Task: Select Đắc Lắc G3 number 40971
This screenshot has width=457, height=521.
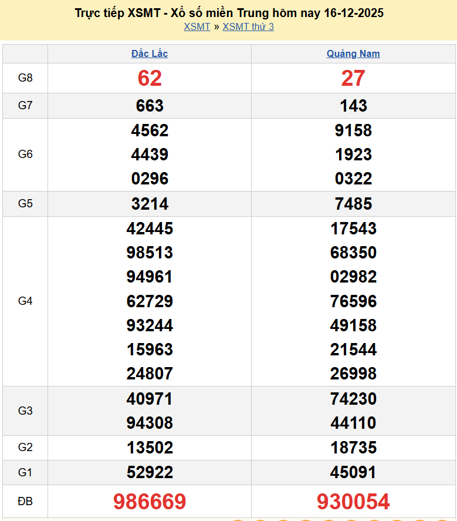Action: coord(150,399)
